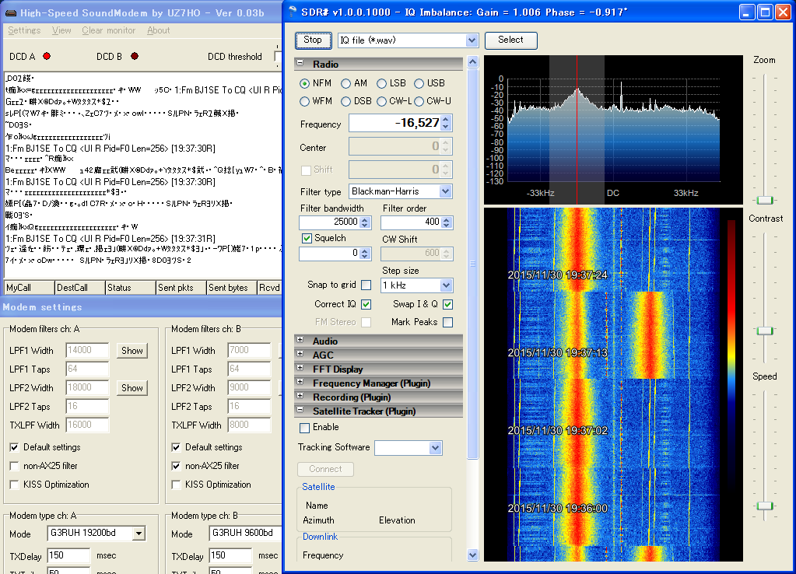Toggle channel A Default settings checkbox
The width and height of the screenshot is (796, 574).
pyautogui.click(x=15, y=448)
